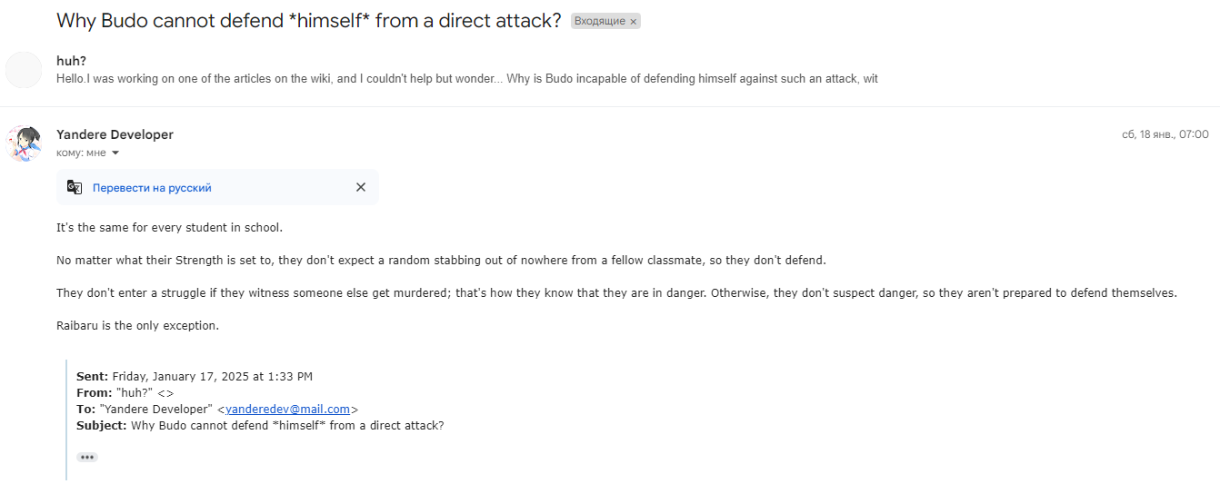Click the quoted Subject line in the reply
The height and width of the screenshot is (484, 1220).
[260, 425]
